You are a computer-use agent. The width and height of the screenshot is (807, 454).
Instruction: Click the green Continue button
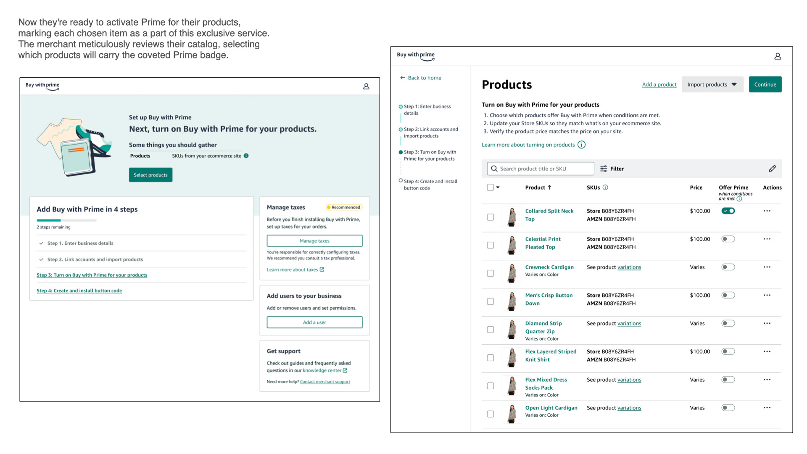765,84
